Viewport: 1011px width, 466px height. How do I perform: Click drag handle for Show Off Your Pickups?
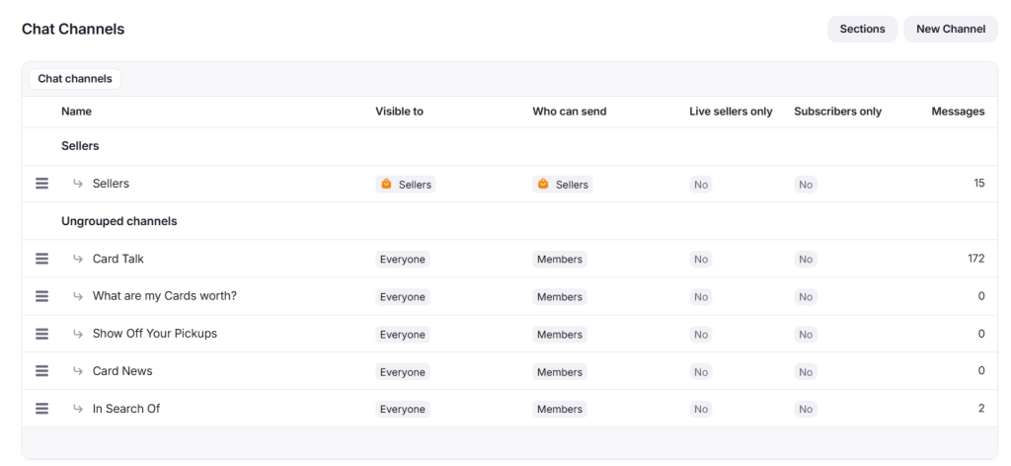pos(41,334)
